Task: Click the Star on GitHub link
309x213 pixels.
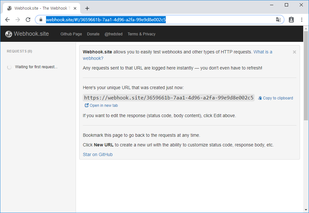Action: pyautogui.click(x=98, y=154)
